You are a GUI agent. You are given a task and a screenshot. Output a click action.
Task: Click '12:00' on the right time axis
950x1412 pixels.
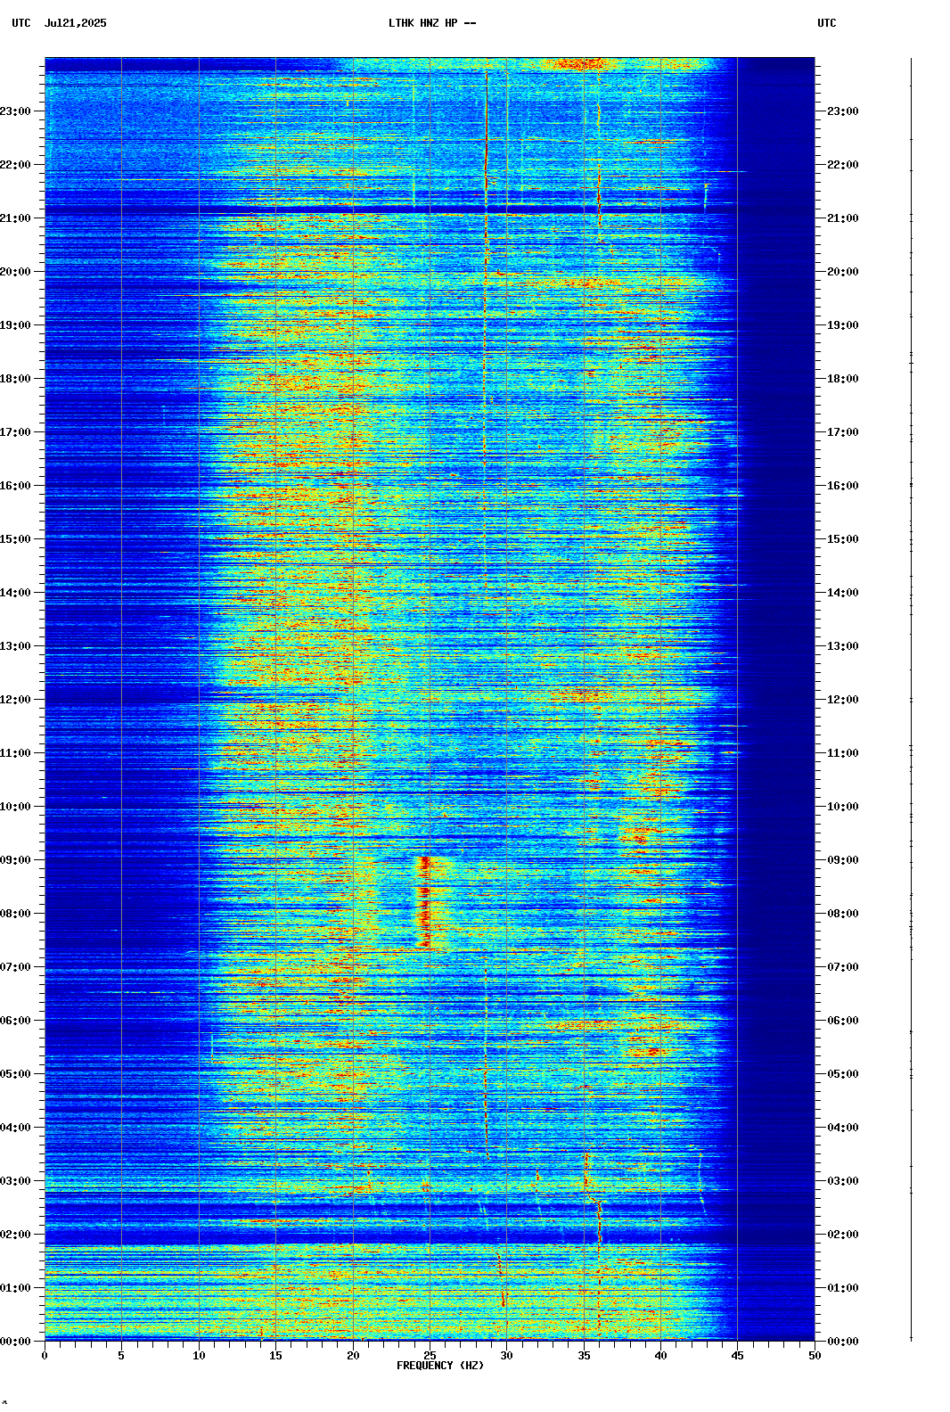point(843,700)
